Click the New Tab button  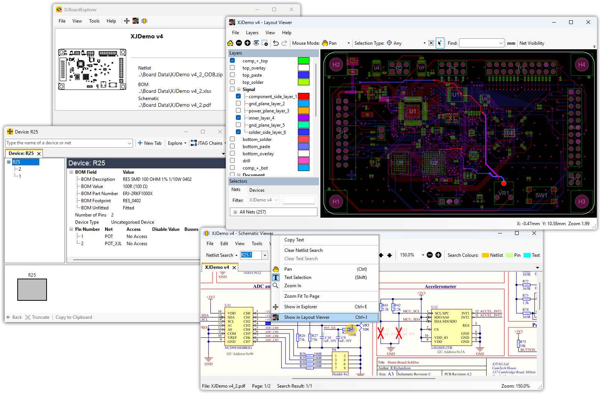[149, 143]
